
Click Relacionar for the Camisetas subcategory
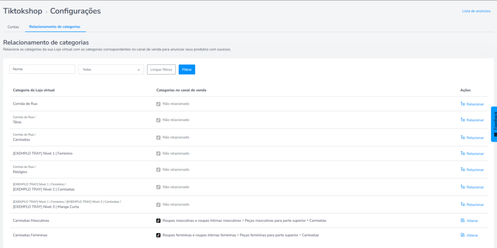(x=472, y=138)
